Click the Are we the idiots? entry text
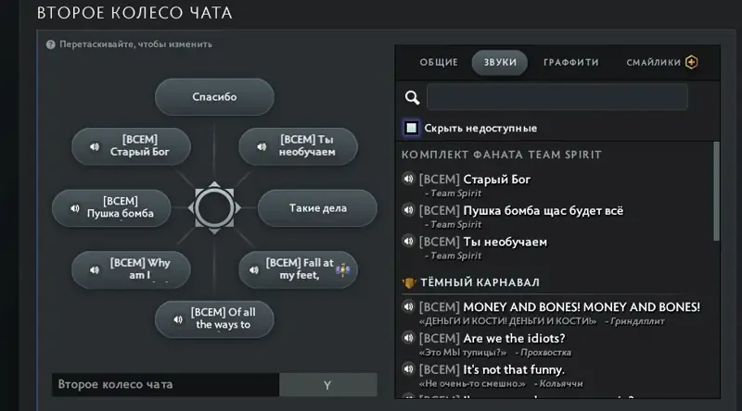Image resolution: width=742 pixels, height=411 pixels. click(515, 338)
